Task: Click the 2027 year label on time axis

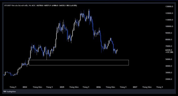Action: pyautogui.click(x=135, y=87)
